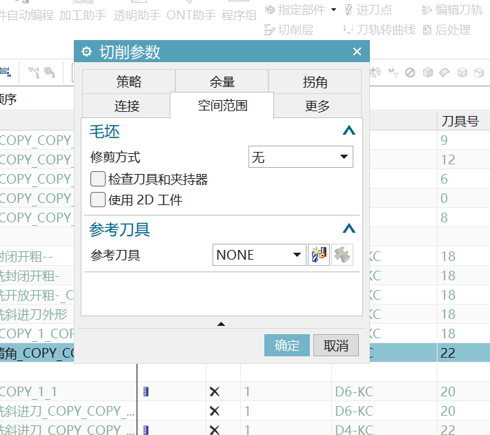Viewport: 490px width, 435px height.
Task: Click tool number 12 cell
Action: click(464, 159)
